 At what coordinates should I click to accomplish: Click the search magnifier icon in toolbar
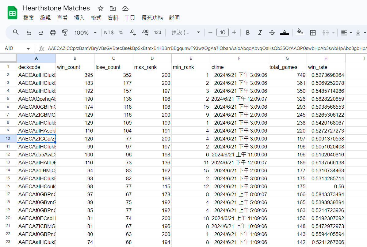[16, 32]
